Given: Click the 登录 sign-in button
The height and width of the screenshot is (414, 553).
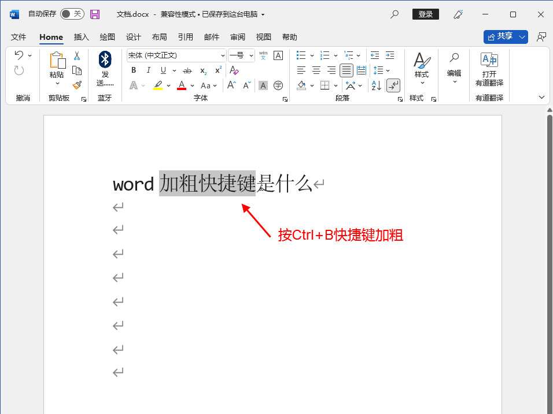Looking at the screenshot, I should pyautogui.click(x=426, y=14).
